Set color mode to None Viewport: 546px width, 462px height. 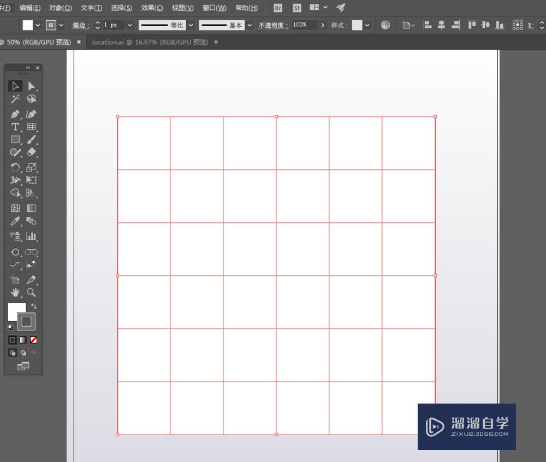point(34,340)
